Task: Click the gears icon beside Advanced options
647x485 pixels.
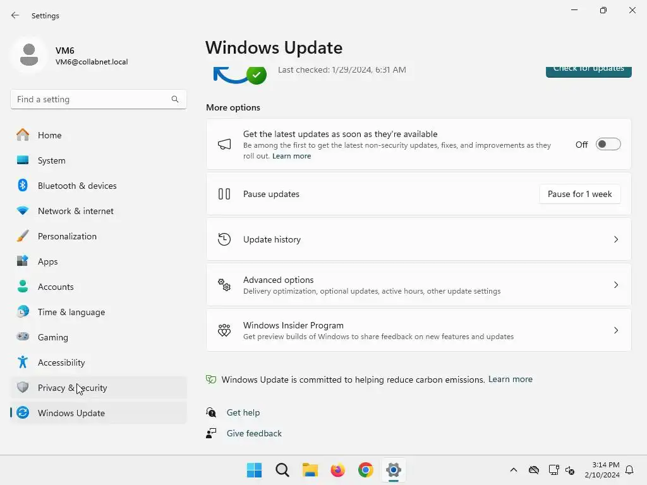Action: (x=224, y=285)
